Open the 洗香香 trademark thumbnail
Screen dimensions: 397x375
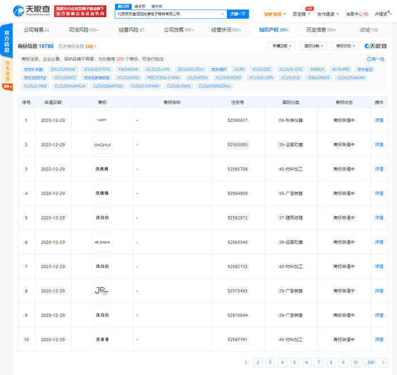102,339
